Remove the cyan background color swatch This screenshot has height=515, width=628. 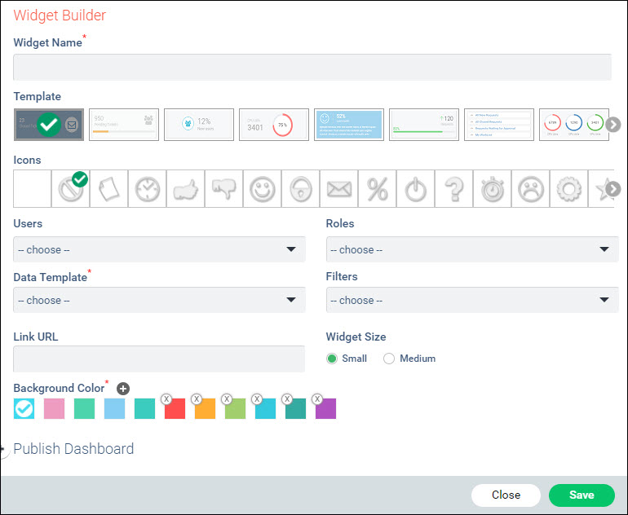pyautogui.click(x=257, y=399)
